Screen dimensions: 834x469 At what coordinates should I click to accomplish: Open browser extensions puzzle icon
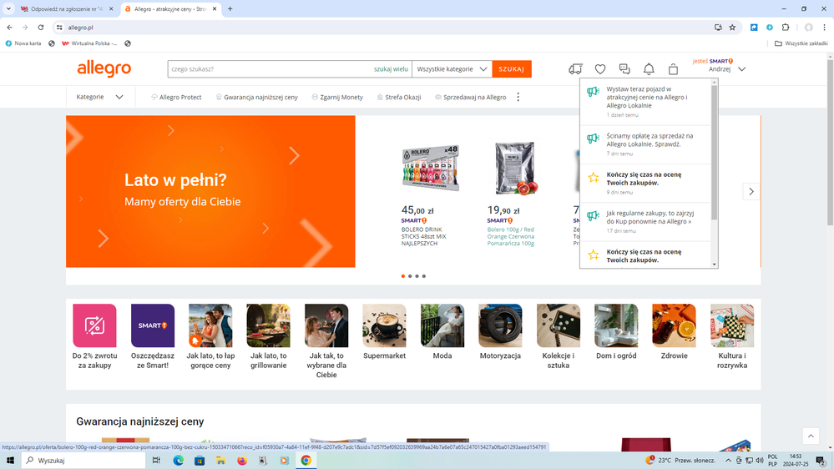coord(786,27)
